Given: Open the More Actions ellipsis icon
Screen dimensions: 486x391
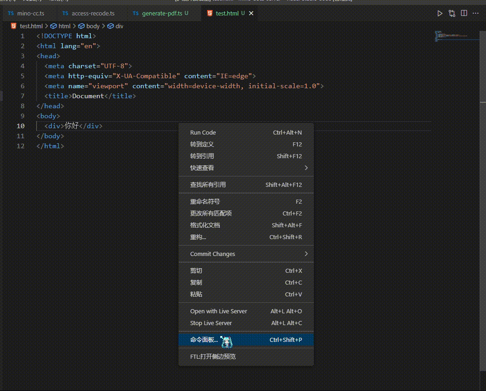Looking at the screenshot, I should [x=476, y=13].
